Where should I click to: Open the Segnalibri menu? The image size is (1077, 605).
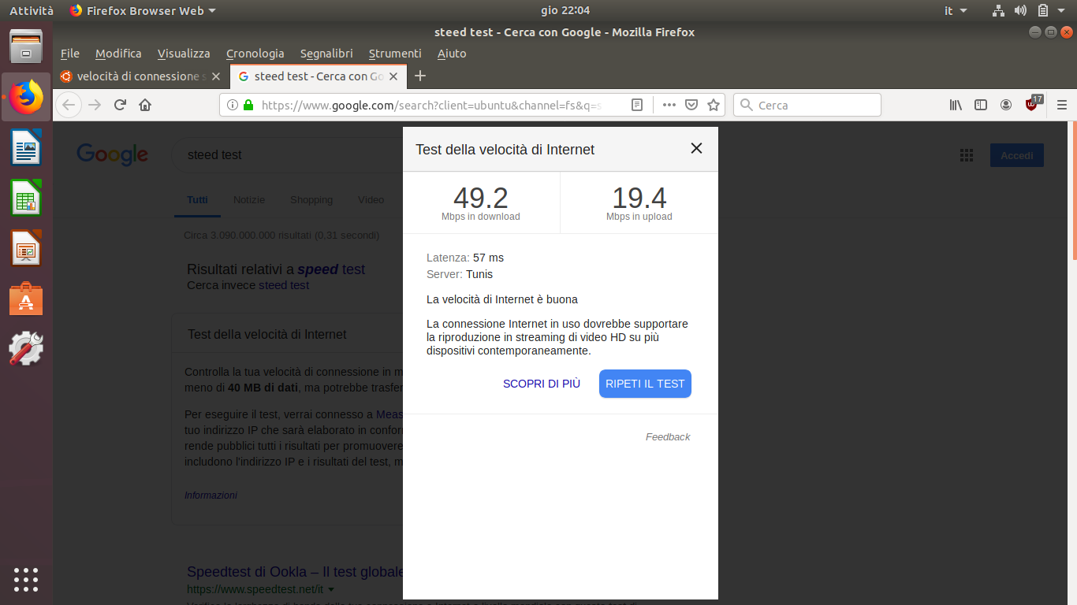tap(326, 54)
